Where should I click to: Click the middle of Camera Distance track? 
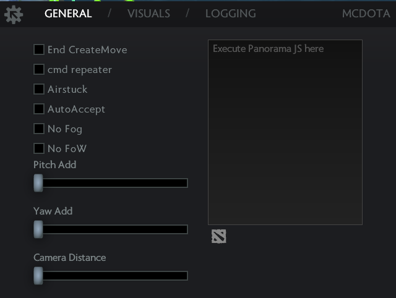click(x=111, y=276)
